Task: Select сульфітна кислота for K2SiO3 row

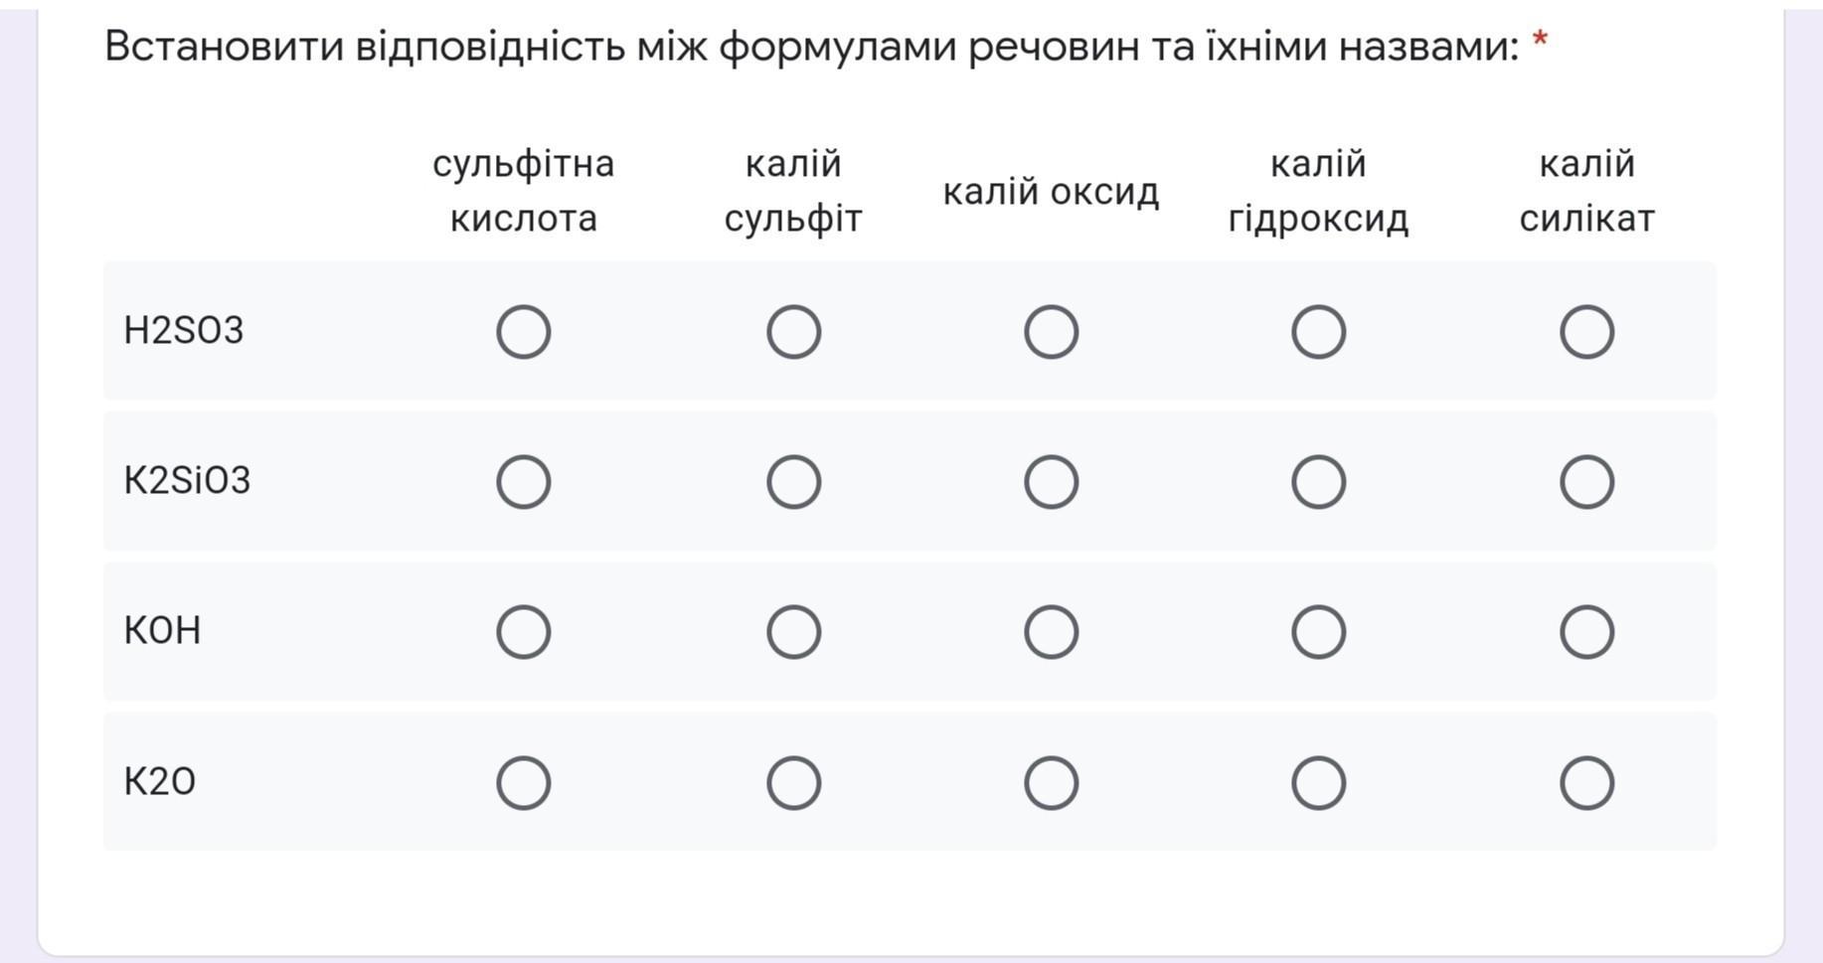Action: 524,482
